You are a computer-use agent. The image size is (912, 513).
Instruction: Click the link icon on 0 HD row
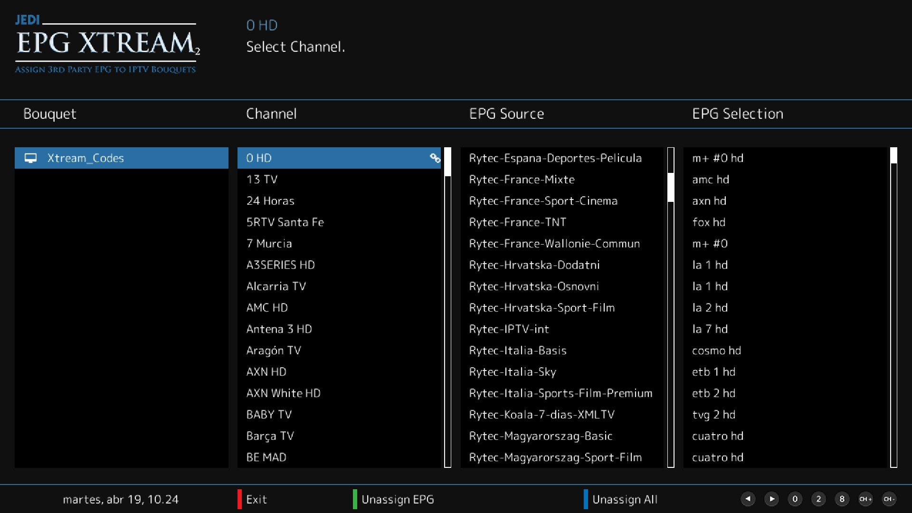(x=435, y=158)
